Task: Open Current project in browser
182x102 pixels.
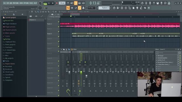Action: point(11,18)
